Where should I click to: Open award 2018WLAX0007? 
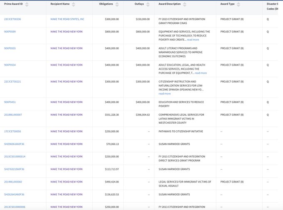pyautogui.click(x=13, y=115)
